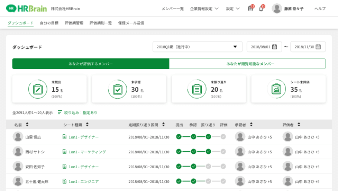Open the bell notifications icon
Image resolution: width=338 pixels, height=191 pixels.
click(x=261, y=9)
